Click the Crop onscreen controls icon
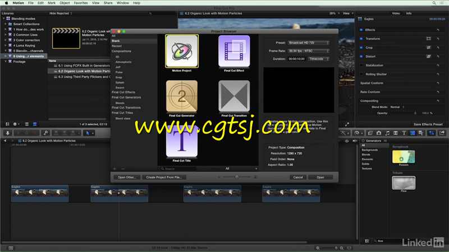The width and height of the screenshot is (449, 252). (x=428, y=48)
